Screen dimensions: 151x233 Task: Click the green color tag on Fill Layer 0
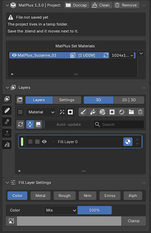[22, 142]
